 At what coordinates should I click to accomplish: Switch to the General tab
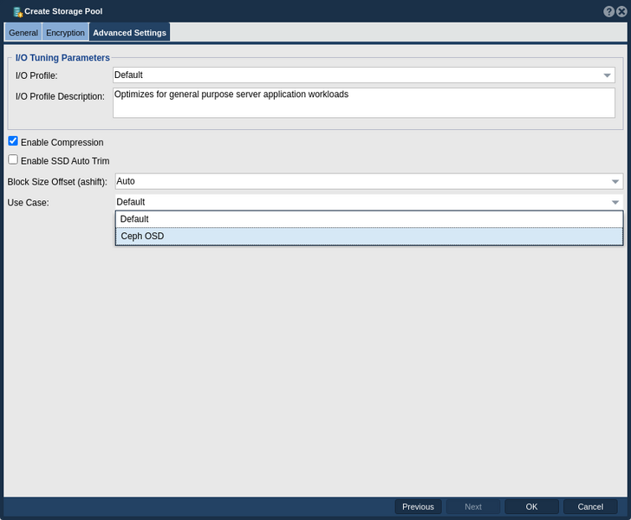pos(23,33)
